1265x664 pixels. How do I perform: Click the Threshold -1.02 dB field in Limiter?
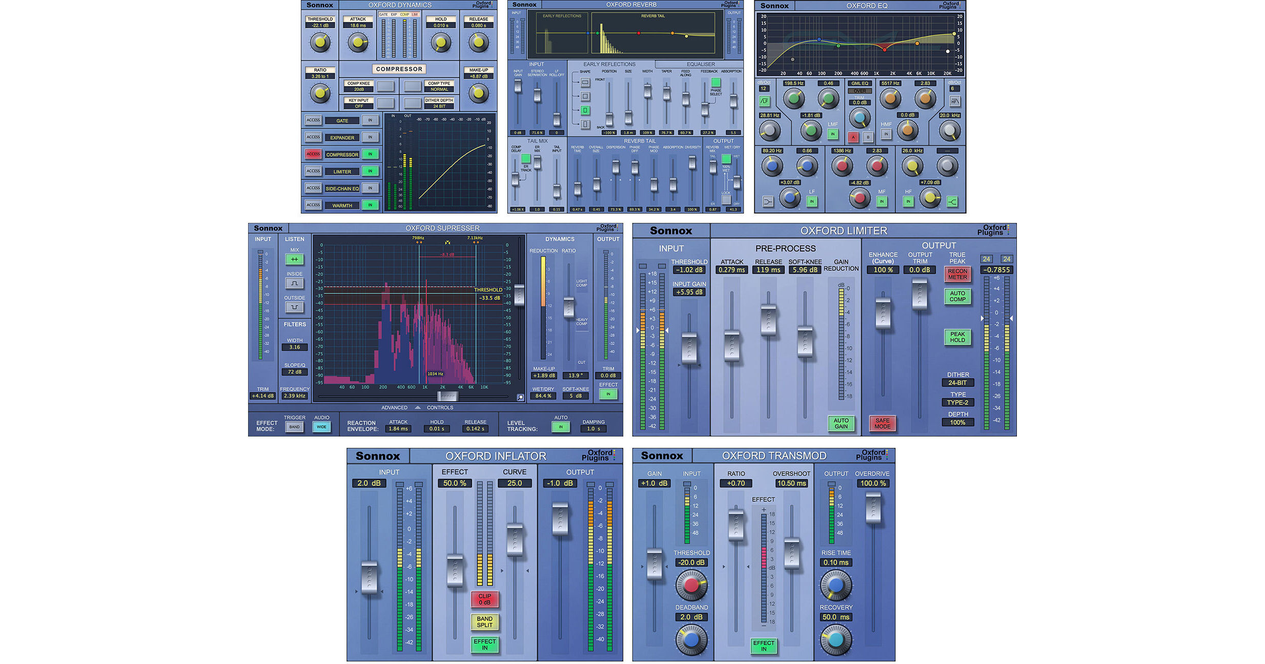tap(689, 270)
